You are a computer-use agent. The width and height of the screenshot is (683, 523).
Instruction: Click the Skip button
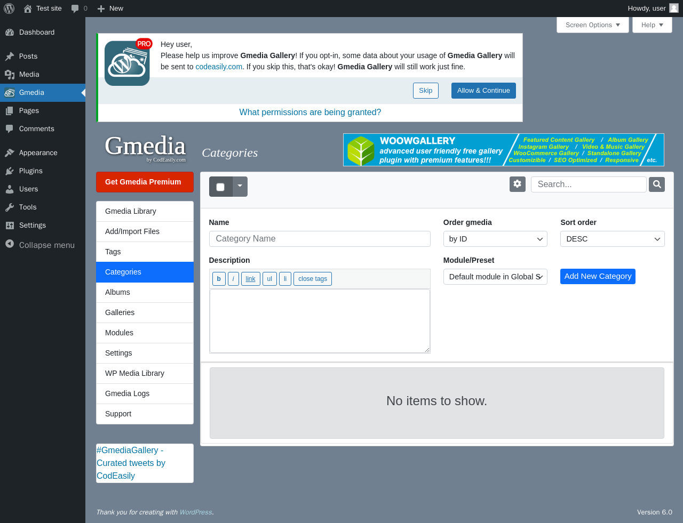[x=426, y=91]
